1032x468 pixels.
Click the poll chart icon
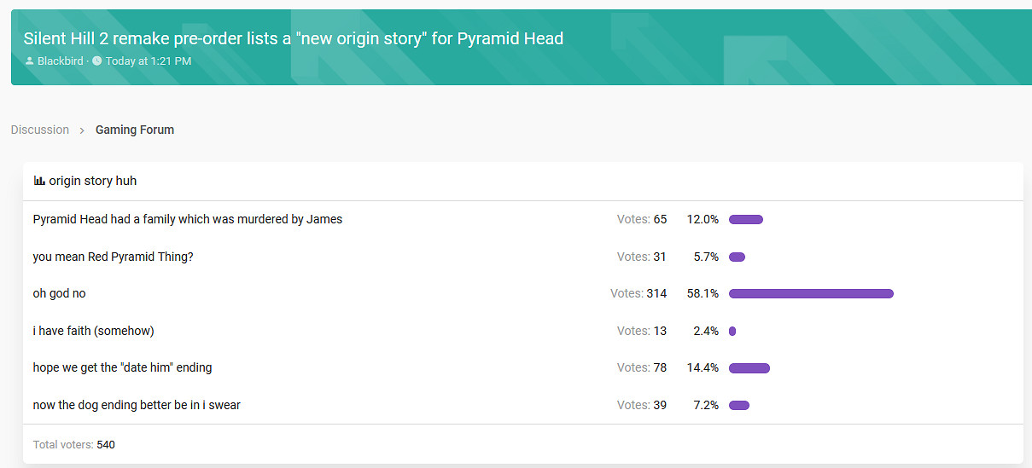39,181
